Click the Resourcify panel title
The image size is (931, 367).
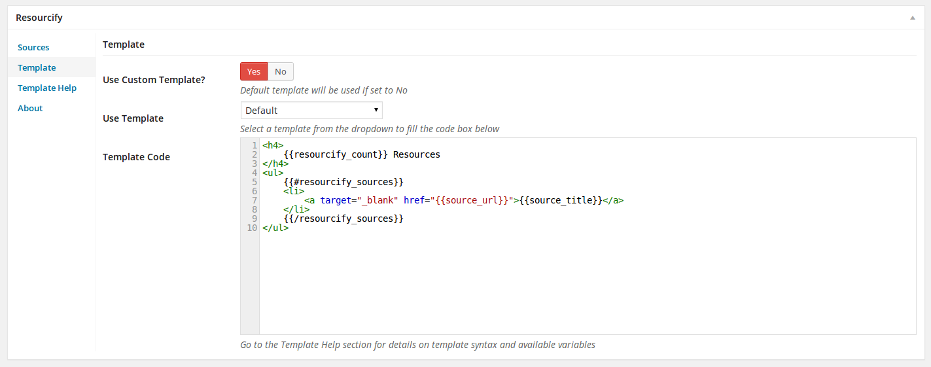39,18
